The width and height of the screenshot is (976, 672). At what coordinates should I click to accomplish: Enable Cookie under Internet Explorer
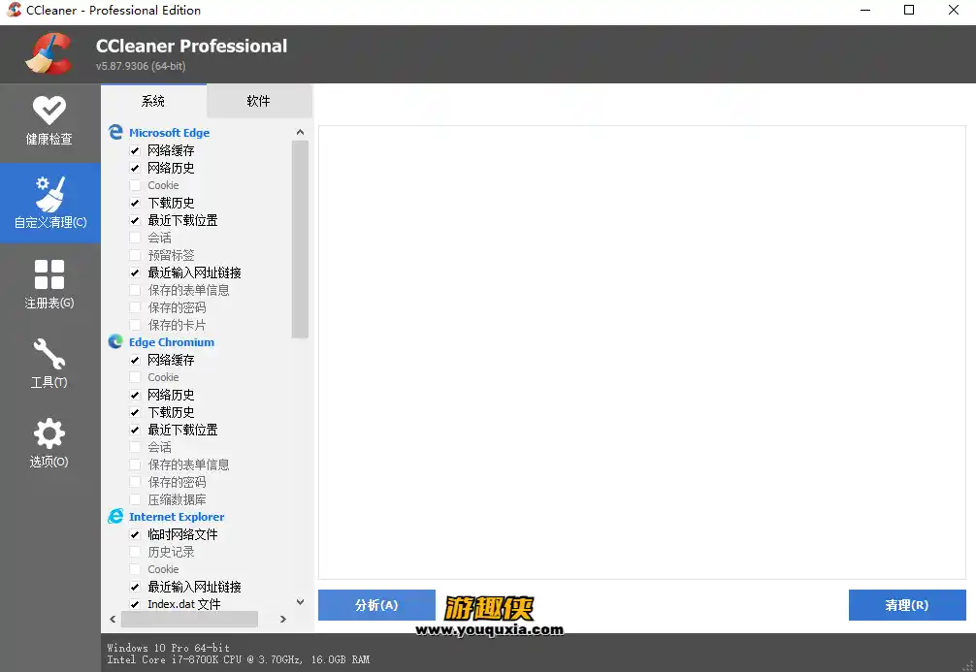[135, 568]
